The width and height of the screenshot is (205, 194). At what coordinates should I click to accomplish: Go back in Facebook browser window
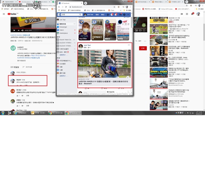coord(59,7)
